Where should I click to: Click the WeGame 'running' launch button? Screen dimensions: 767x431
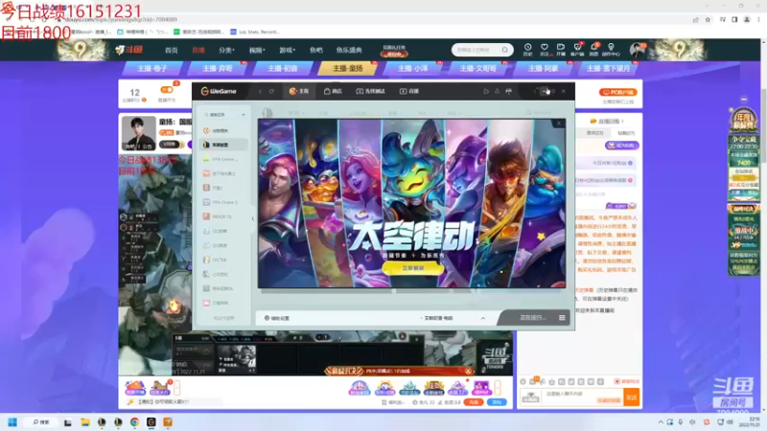click(x=532, y=318)
